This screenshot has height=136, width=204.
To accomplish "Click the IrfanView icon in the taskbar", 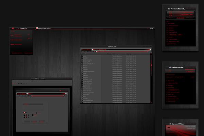I will tap(36, 28).
